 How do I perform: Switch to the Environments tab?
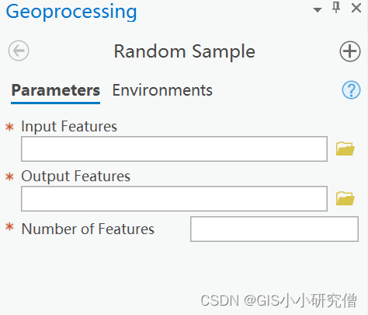(162, 90)
